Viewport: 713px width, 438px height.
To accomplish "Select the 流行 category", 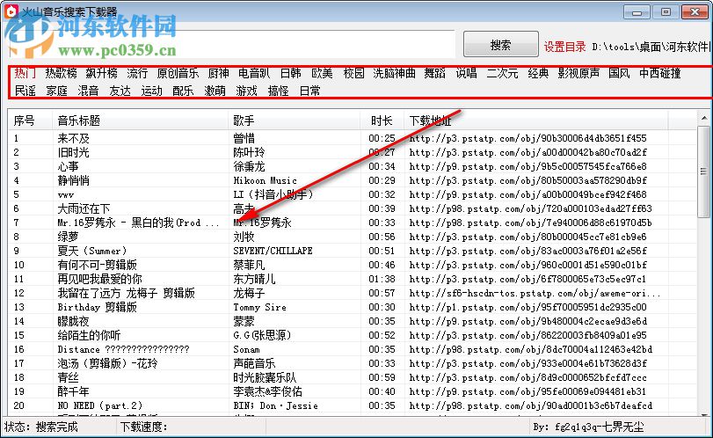I will point(137,73).
